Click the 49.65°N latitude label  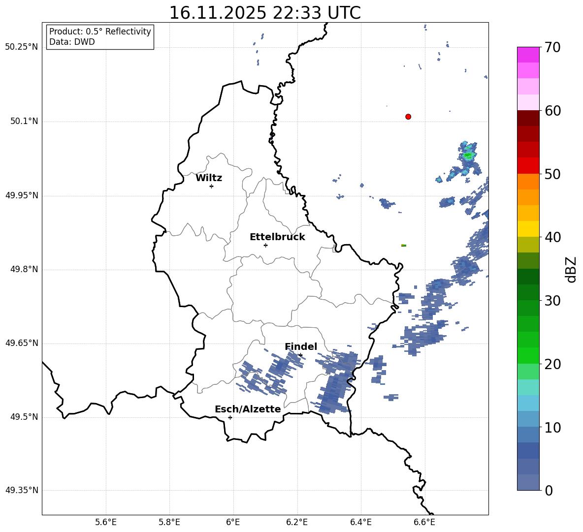[22, 343]
